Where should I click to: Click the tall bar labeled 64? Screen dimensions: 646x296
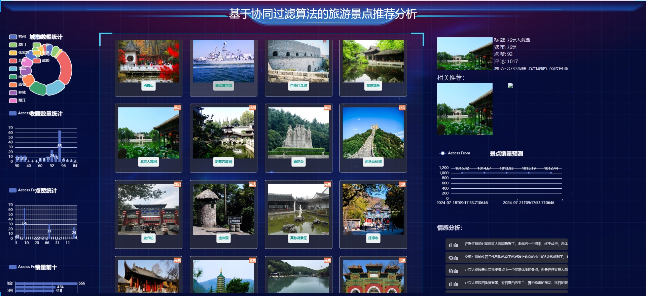24,223
